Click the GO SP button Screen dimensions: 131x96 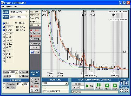(76, 88)
